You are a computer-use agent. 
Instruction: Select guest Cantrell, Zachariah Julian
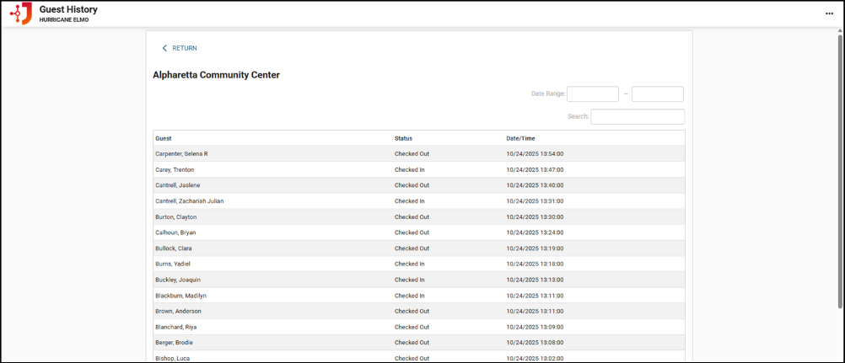[189, 201]
